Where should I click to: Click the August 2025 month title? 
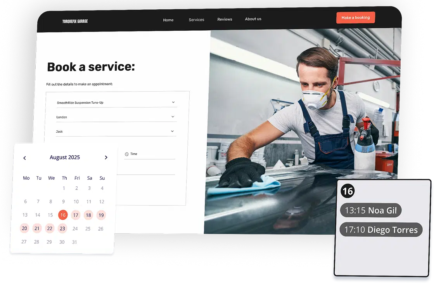(x=65, y=157)
